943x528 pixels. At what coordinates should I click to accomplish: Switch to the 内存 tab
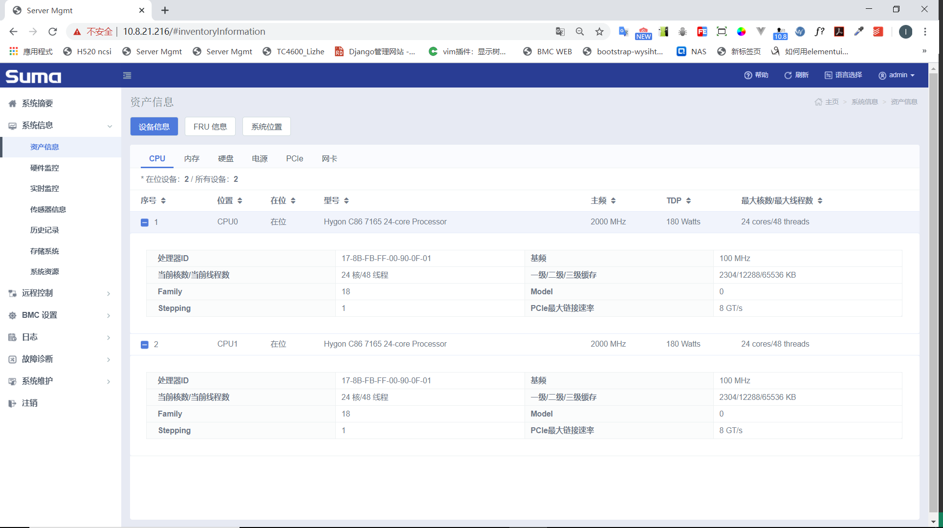click(192, 158)
